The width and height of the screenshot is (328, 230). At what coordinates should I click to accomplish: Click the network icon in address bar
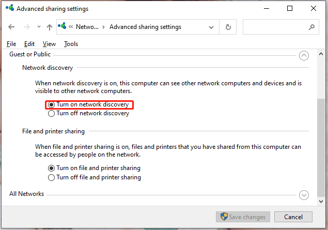62,26
